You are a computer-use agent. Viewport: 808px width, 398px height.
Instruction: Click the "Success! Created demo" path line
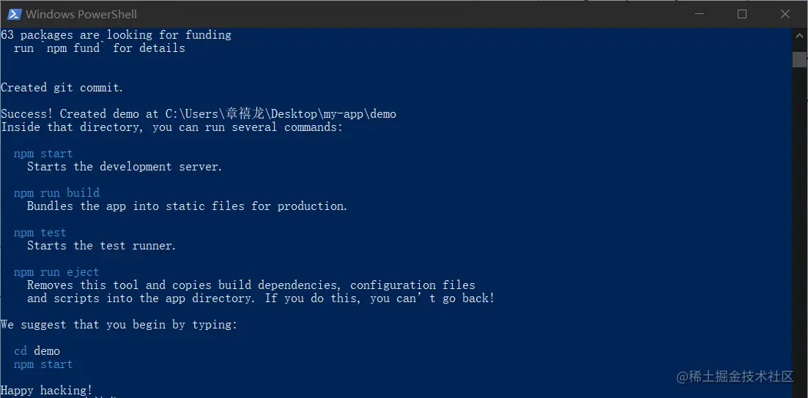(x=198, y=114)
